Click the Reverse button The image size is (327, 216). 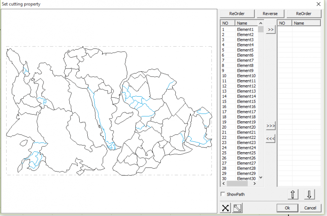[x=270, y=14]
